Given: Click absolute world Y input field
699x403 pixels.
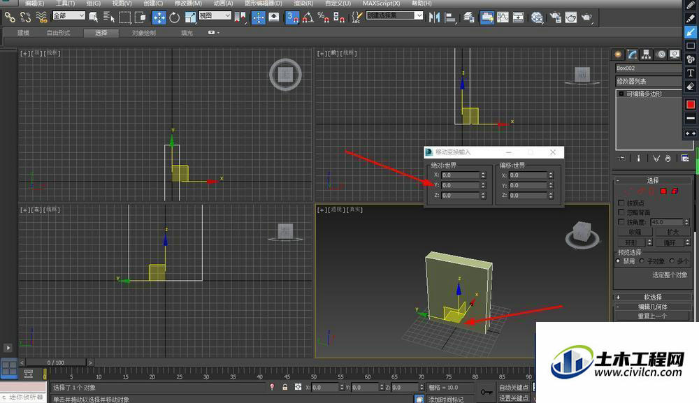Looking at the screenshot, I should [x=460, y=185].
